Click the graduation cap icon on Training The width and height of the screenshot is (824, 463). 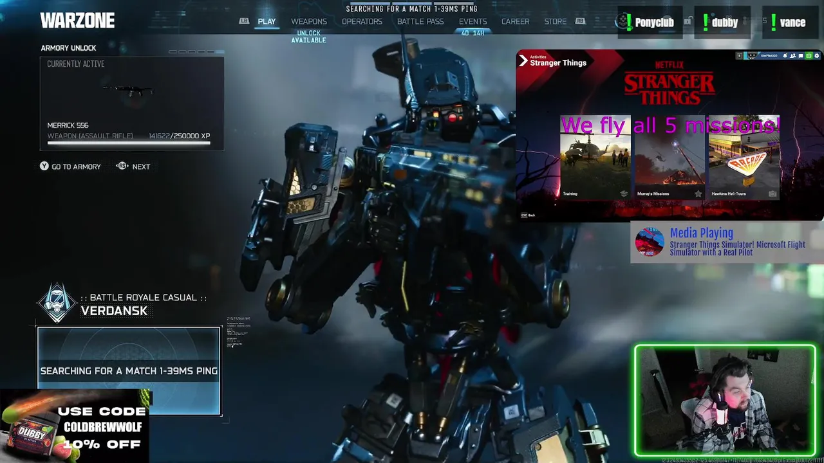[623, 194]
